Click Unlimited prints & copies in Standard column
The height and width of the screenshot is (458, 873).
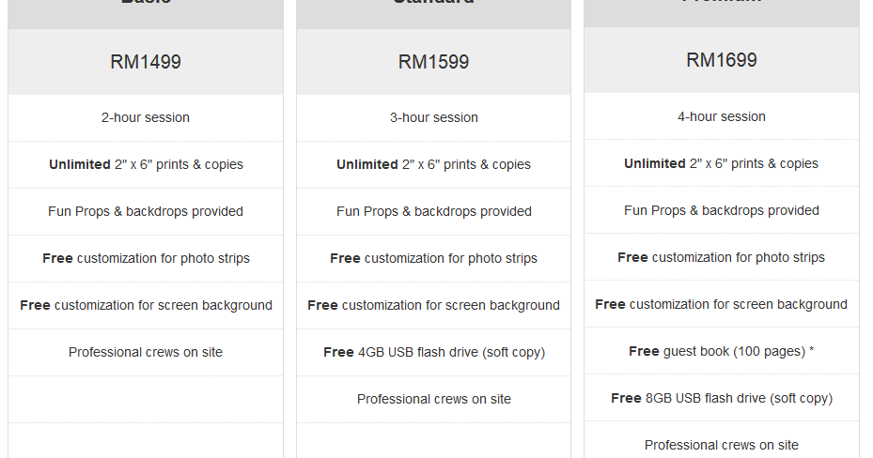click(x=433, y=164)
